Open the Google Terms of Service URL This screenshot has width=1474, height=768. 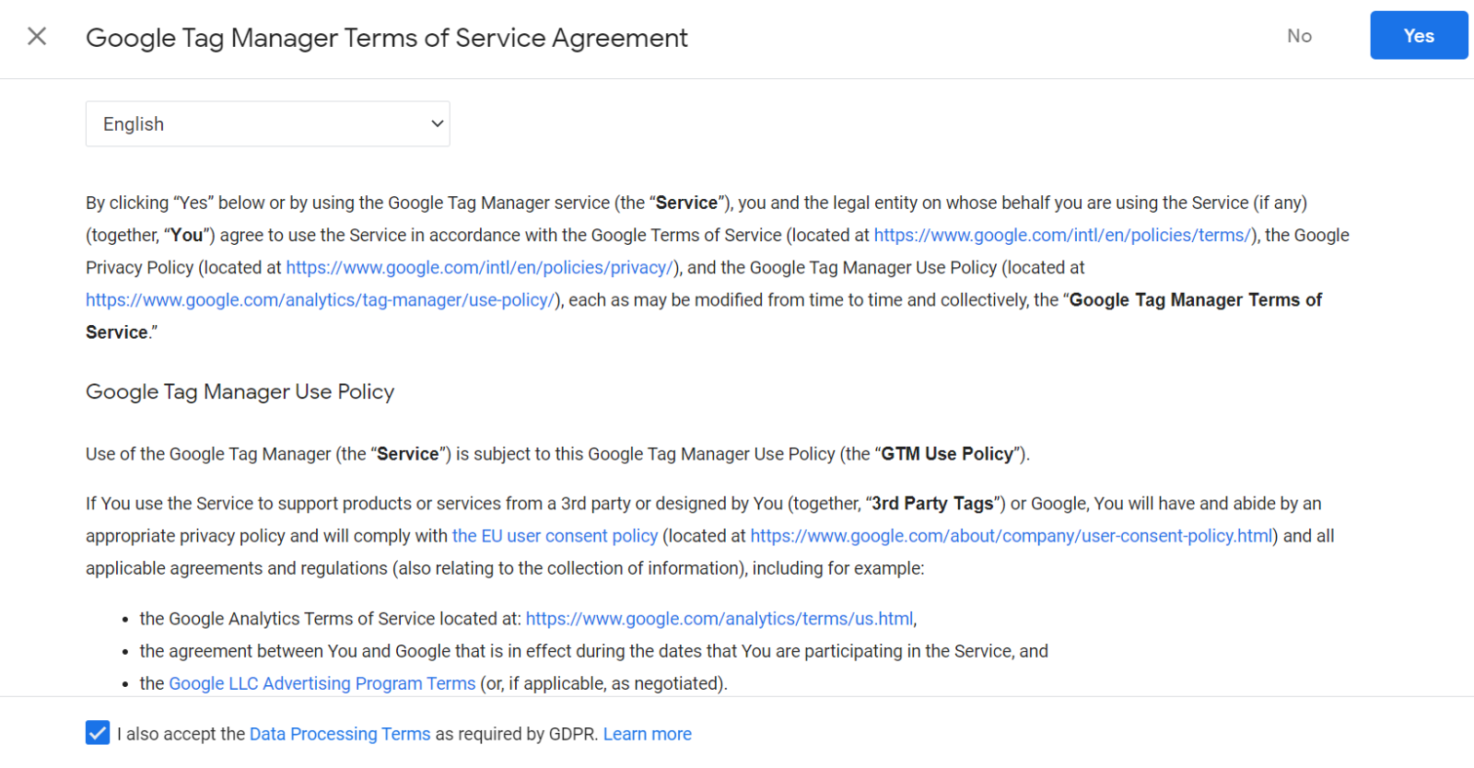click(x=1062, y=235)
